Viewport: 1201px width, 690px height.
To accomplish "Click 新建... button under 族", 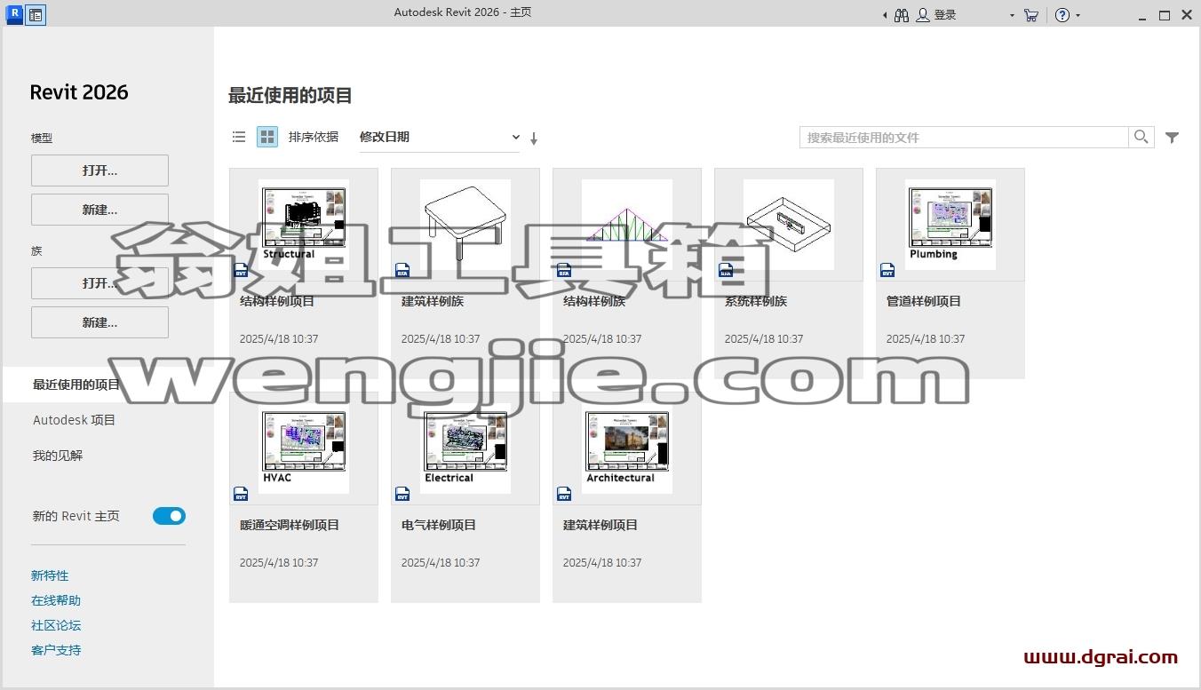I will click(99, 322).
